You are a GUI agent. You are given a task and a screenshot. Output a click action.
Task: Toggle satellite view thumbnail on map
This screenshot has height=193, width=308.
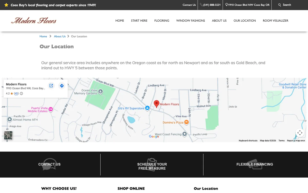(x=8, y=135)
